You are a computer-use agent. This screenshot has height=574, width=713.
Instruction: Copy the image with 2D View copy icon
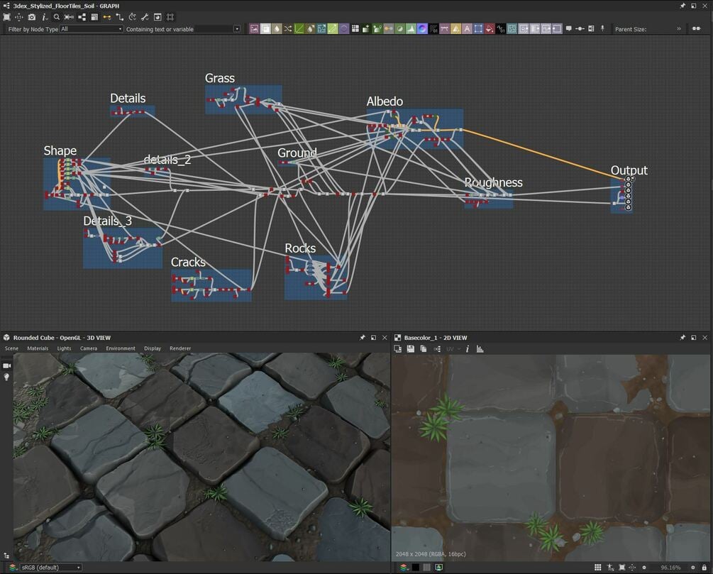click(x=424, y=349)
